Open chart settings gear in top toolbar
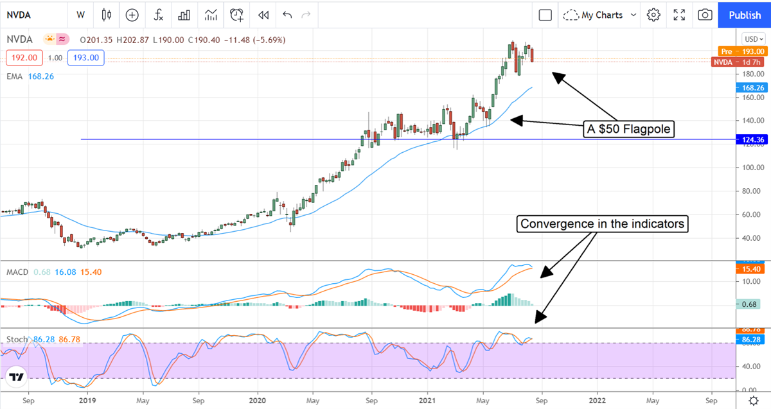The width and height of the screenshot is (771, 409). coord(653,15)
